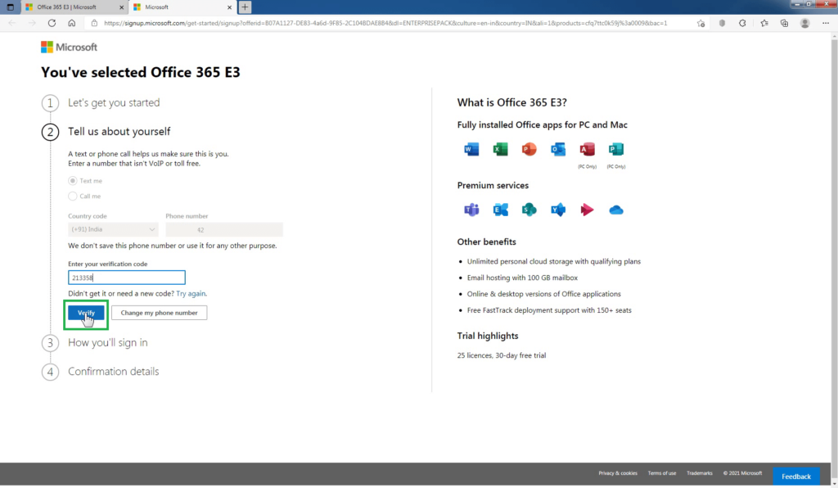Click the Microsoft logo on the page

pos(69,47)
